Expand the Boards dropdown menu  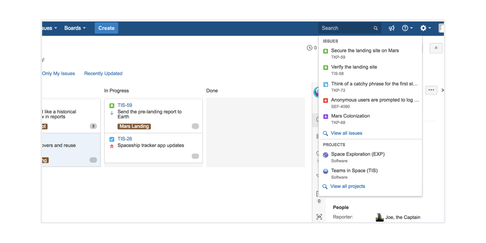click(75, 28)
